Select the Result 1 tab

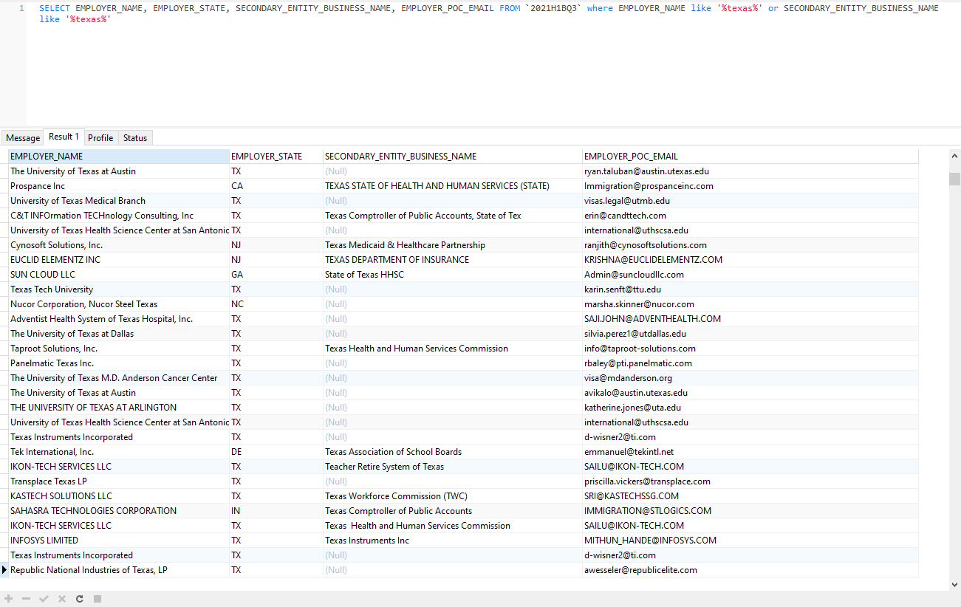click(64, 137)
